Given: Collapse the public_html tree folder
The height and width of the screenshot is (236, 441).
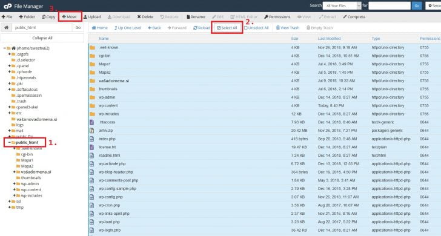Looking at the screenshot, I should coord(9,142).
